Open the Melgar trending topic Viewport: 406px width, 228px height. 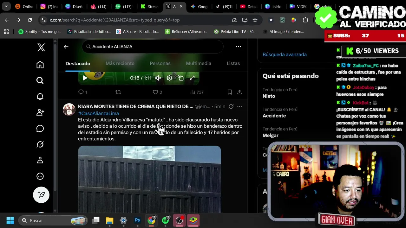coord(270,135)
